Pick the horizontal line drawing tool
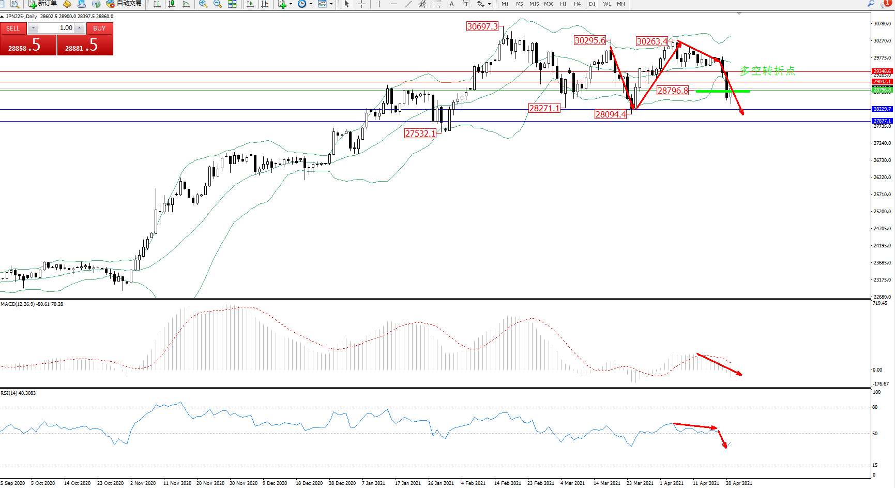 coord(394,4)
